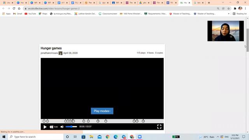Screen dimensions: 249x140
Task: Open the Mail app from taskbar
Action: (100, 137)
